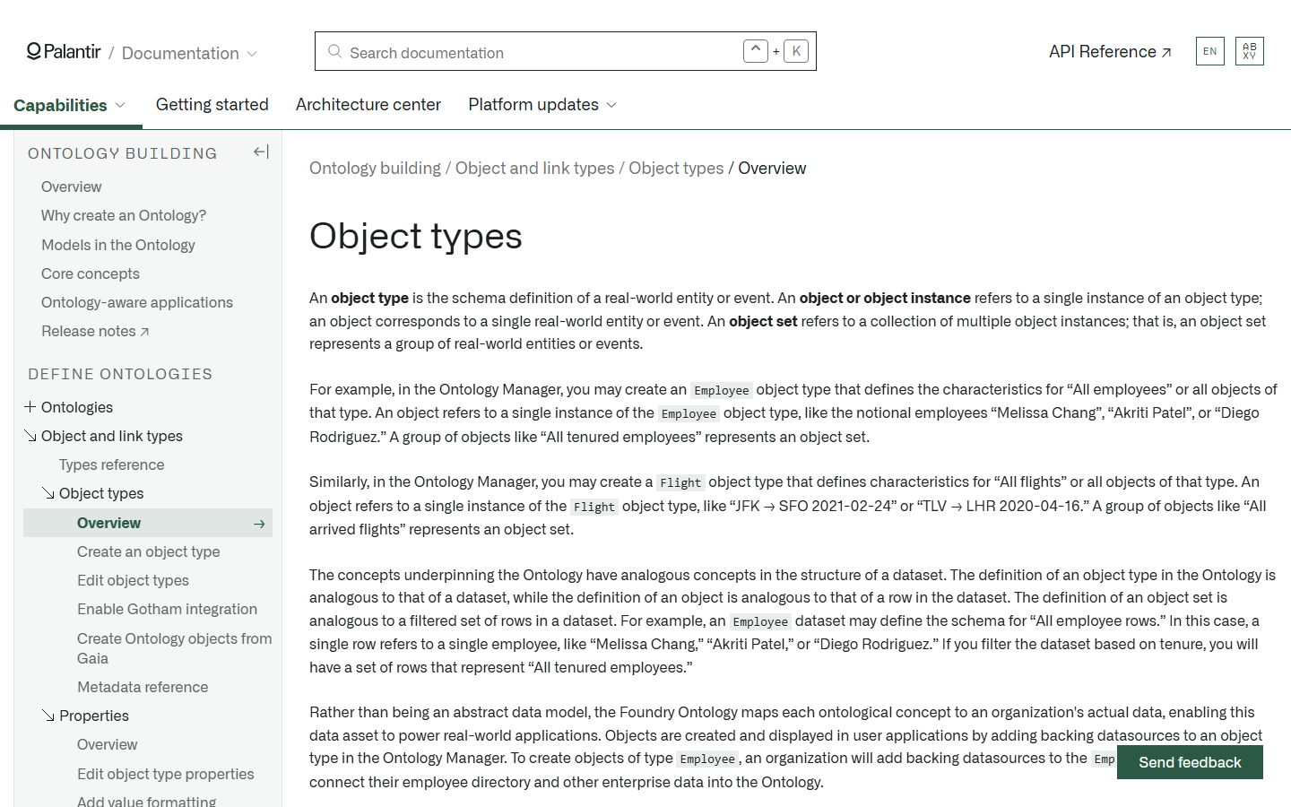
Task: Open Architecture center tab
Action: [x=368, y=105]
